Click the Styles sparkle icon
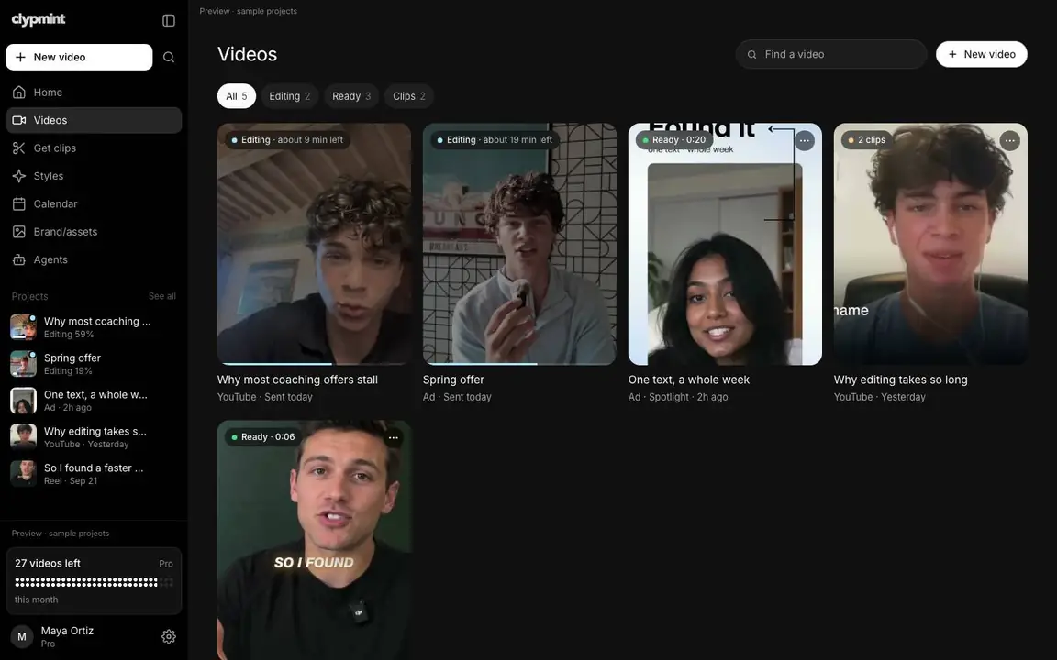 tap(19, 176)
